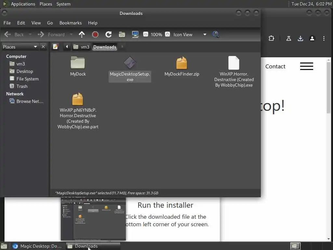Open the browser downloads tray icon
This screenshot has width=333, height=250.
[x=300, y=38]
